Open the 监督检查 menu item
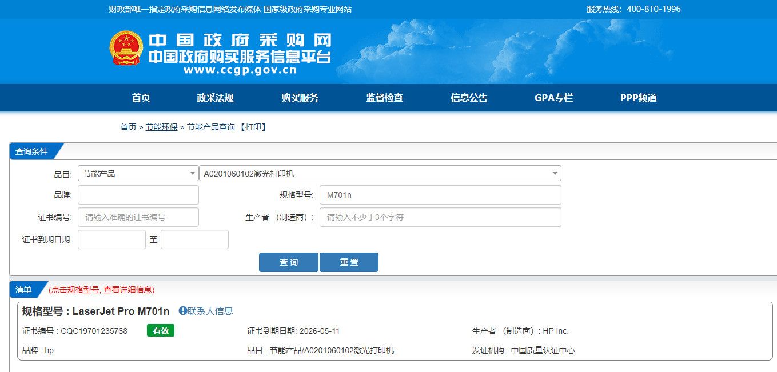This screenshot has height=372, width=777. (384, 98)
